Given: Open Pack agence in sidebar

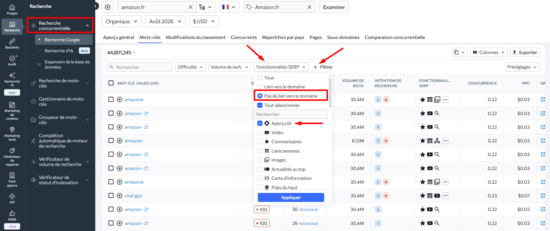Looking at the screenshot, I should [12, 179].
